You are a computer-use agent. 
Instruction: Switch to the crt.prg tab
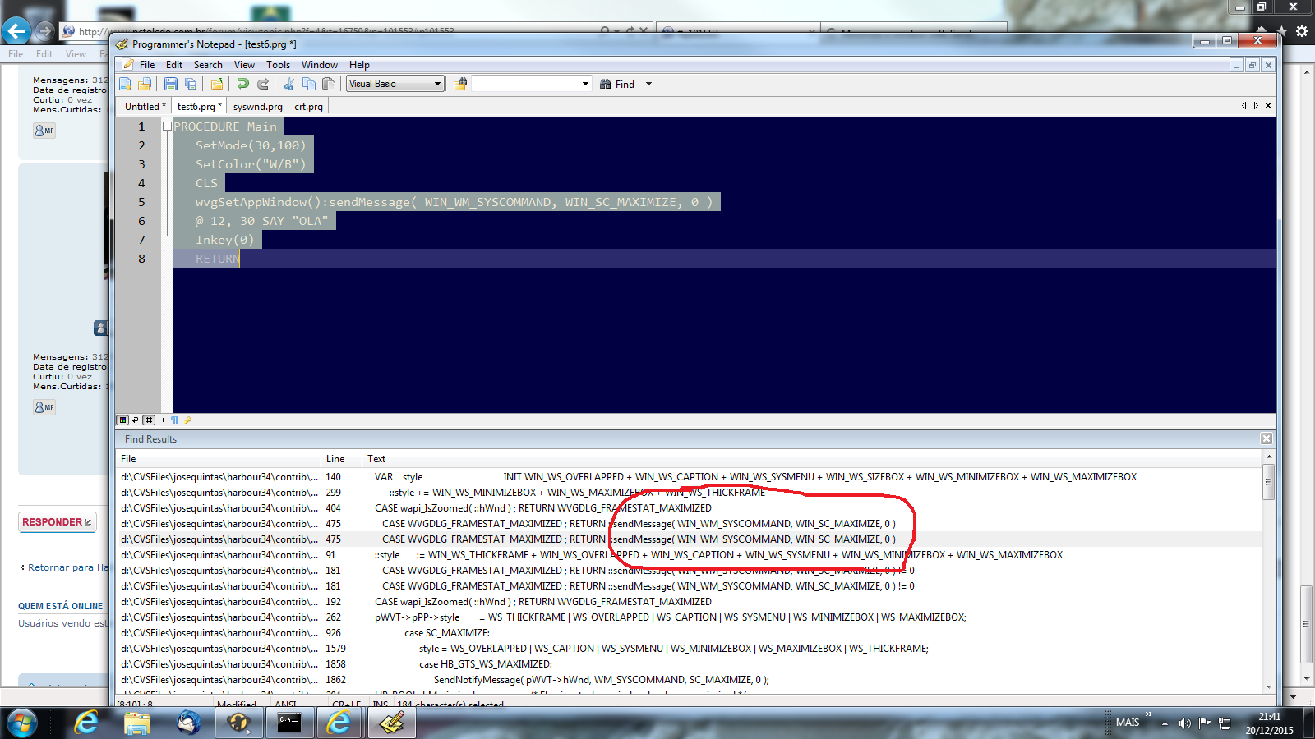308,107
